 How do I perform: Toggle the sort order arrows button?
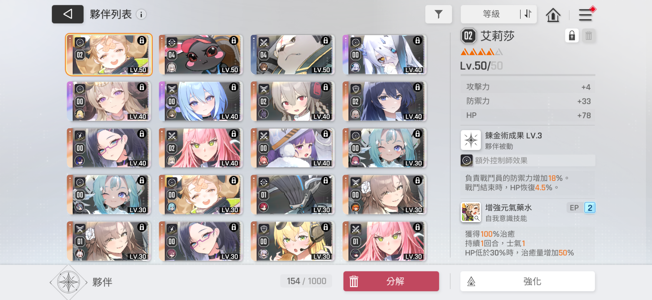tap(528, 14)
